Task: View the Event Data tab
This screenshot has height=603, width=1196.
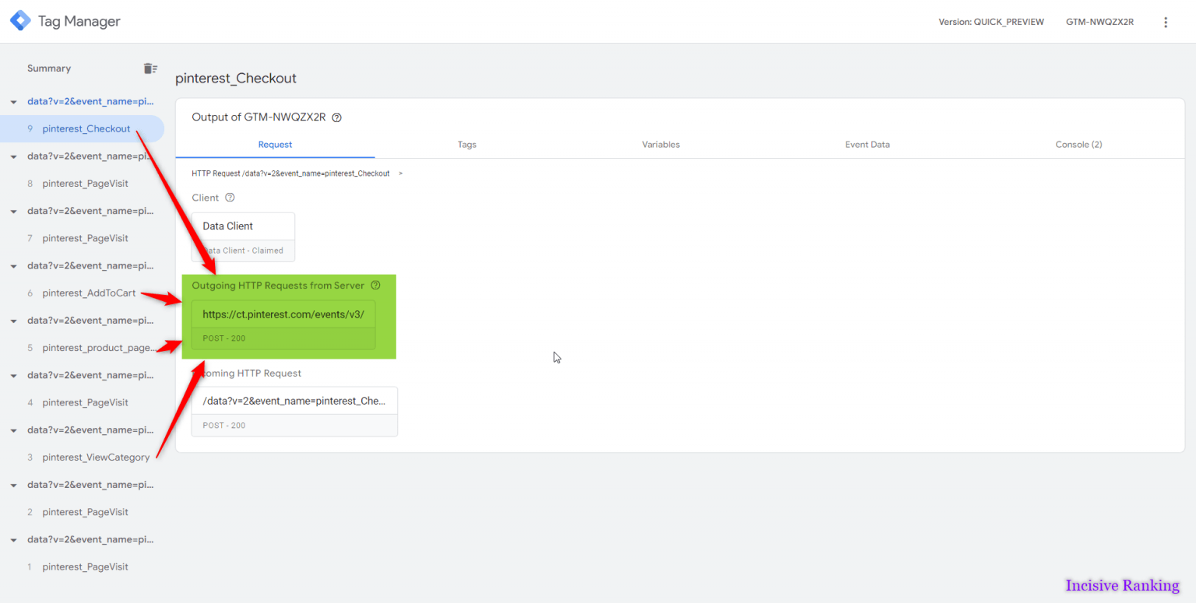Action: (867, 145)
